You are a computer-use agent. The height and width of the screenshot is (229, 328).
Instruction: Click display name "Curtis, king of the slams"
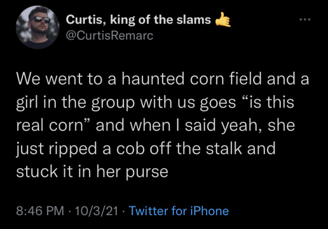138,20
